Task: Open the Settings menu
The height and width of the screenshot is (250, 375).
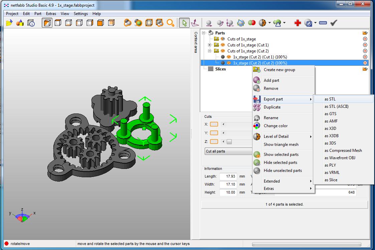Action: (80, 14)
